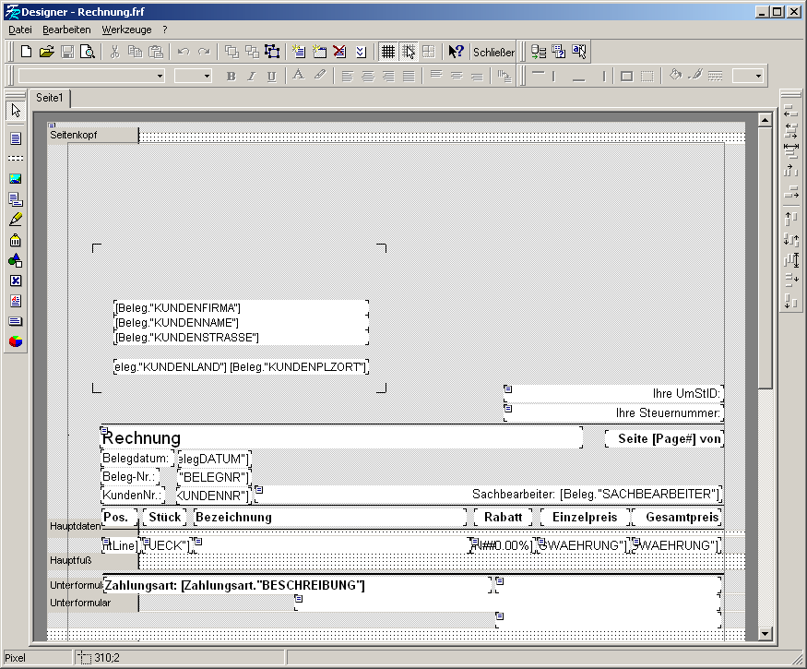Toggle bold text formatting

click(x=231, y=77)
